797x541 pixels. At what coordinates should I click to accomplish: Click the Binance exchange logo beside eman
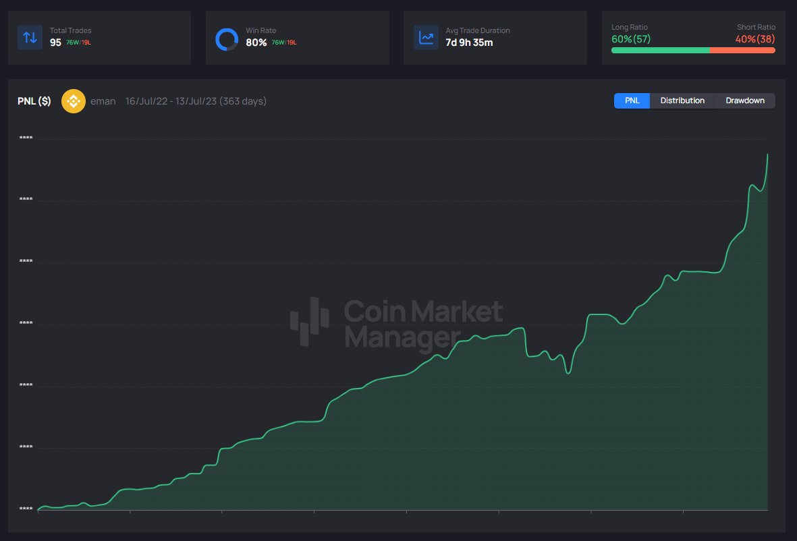pos(73,101)
